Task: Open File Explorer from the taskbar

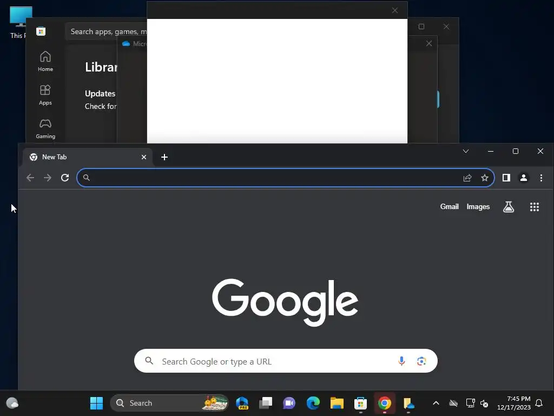Action: point(337,403)
